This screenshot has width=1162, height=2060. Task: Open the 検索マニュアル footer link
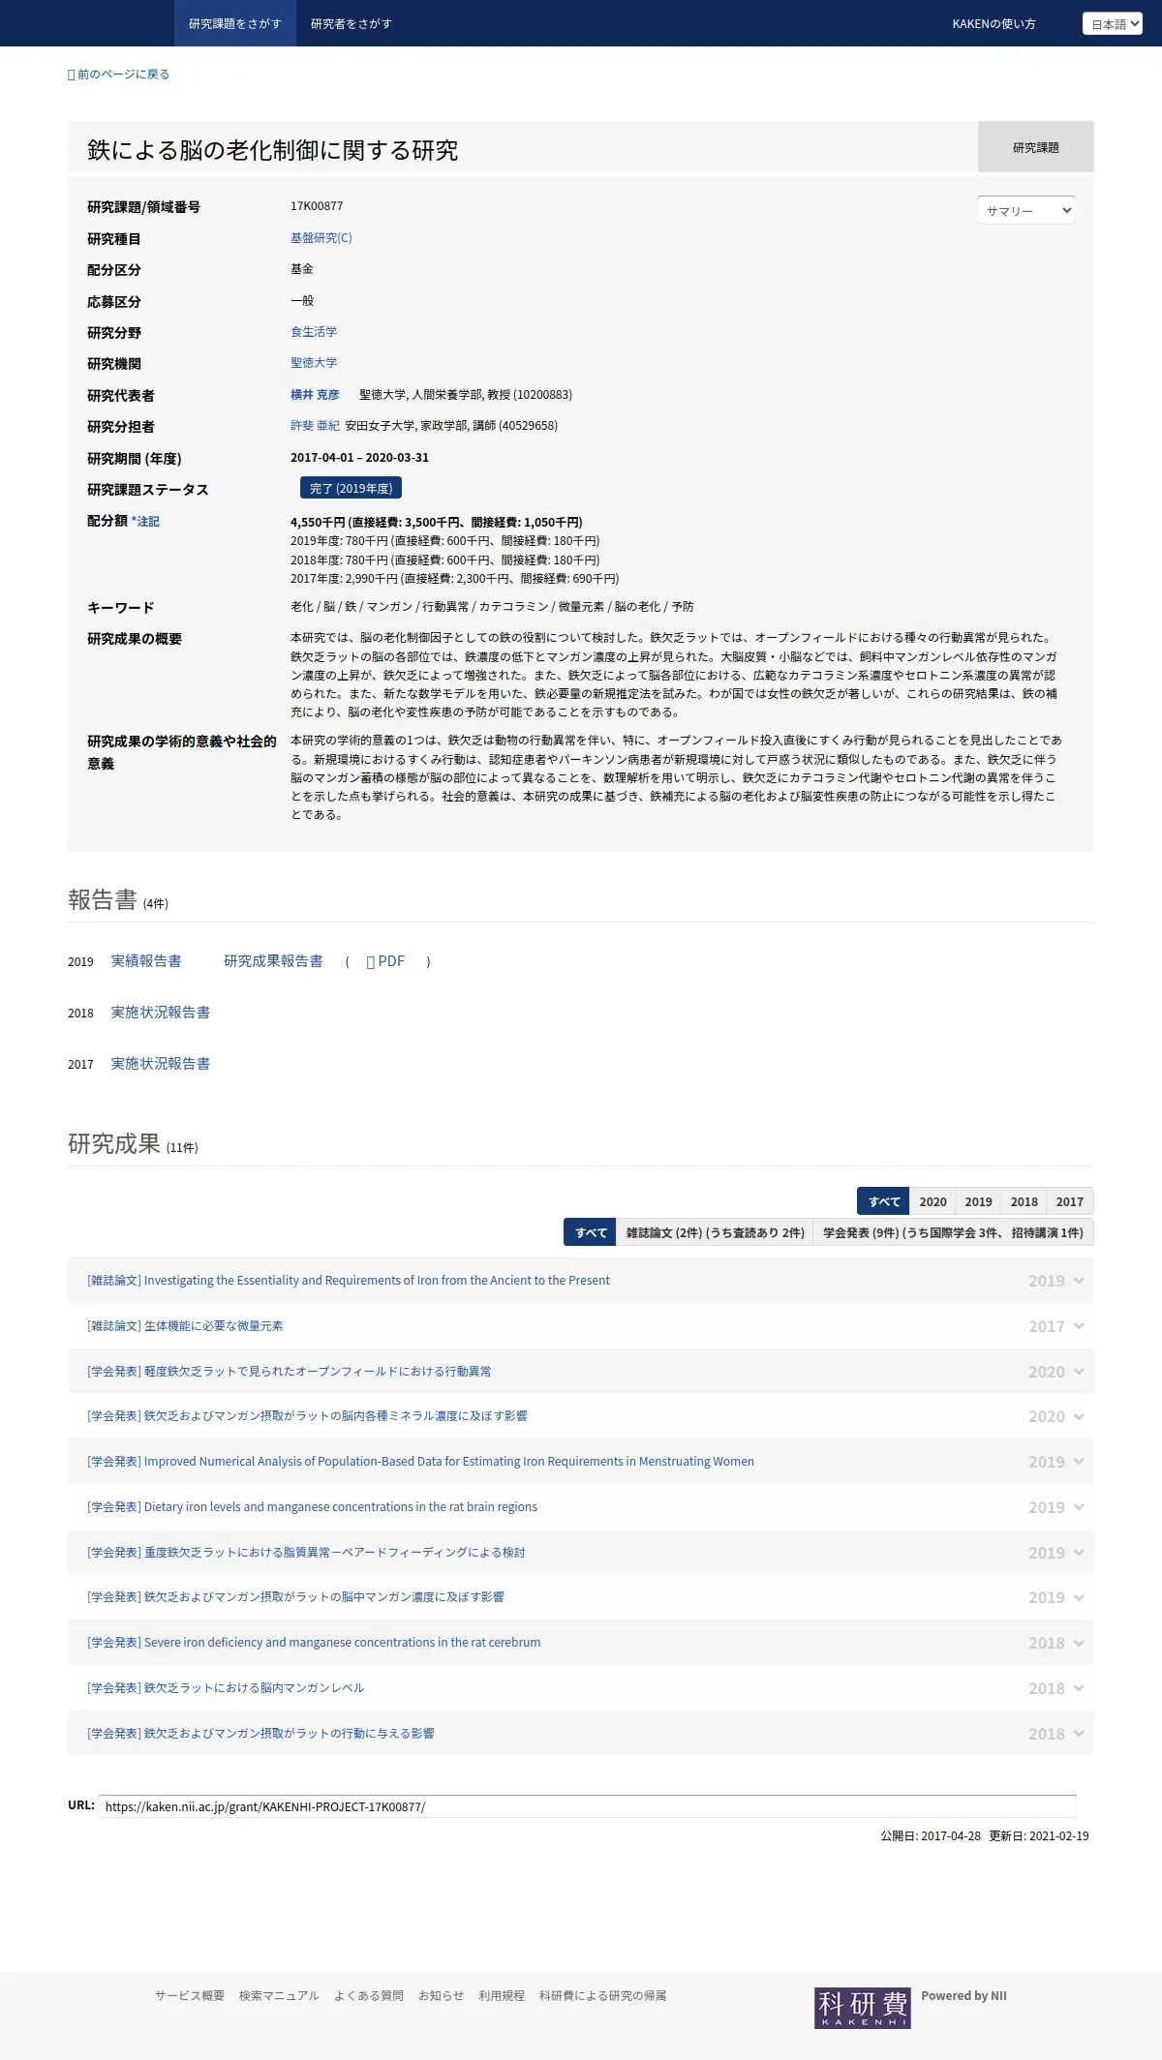(x=279, y=1996)
